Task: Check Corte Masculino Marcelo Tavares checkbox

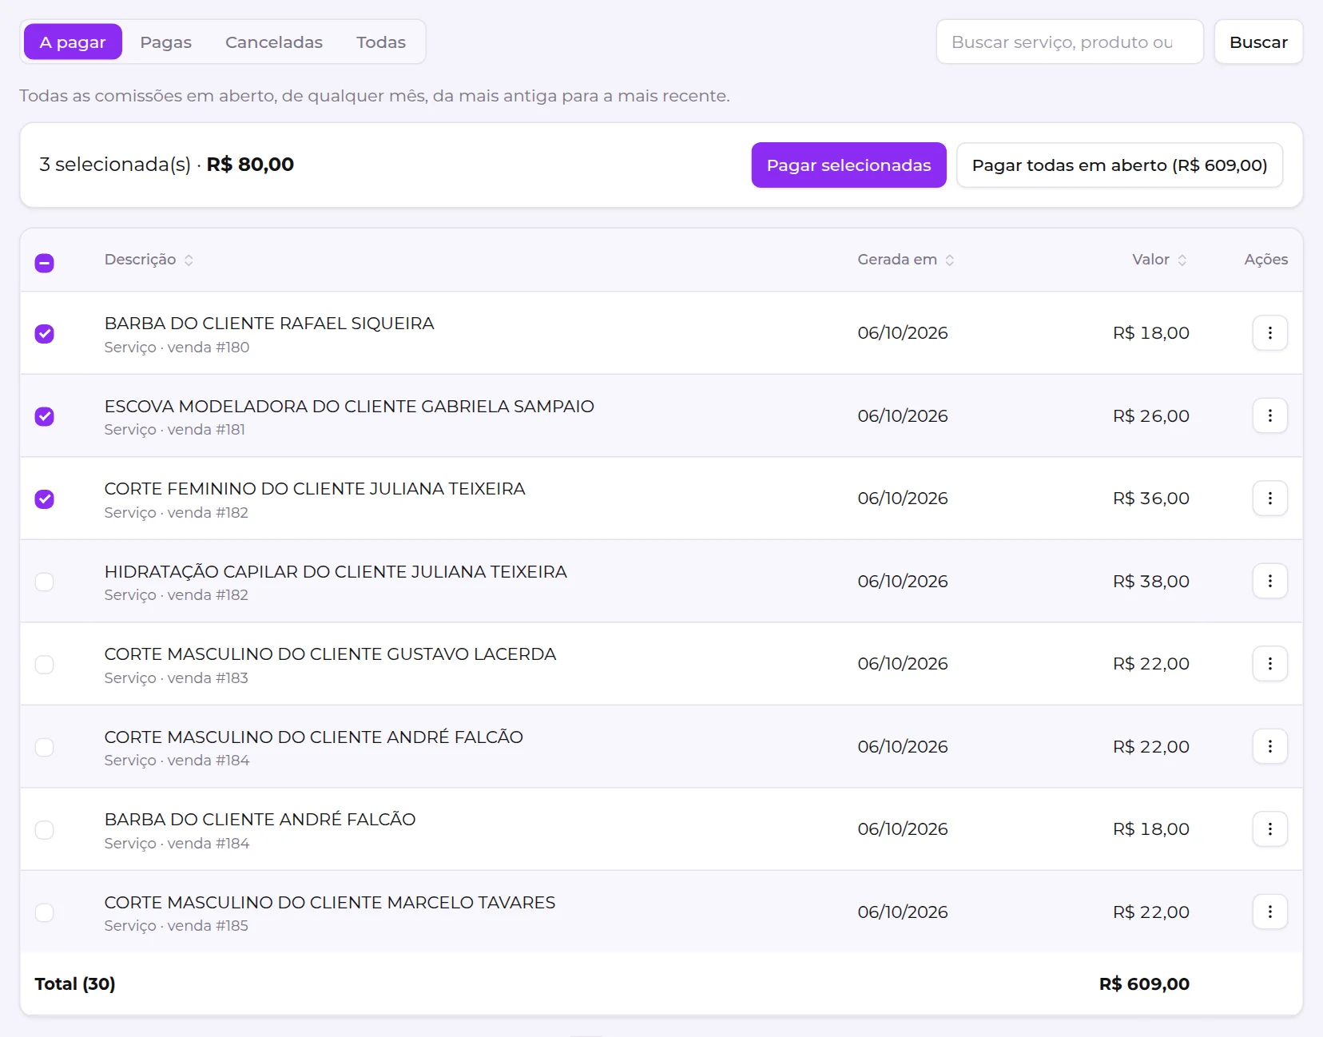Action: [45, 912]
